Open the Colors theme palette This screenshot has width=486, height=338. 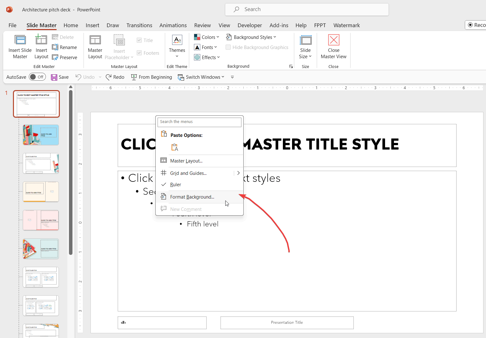pos(207,37)
